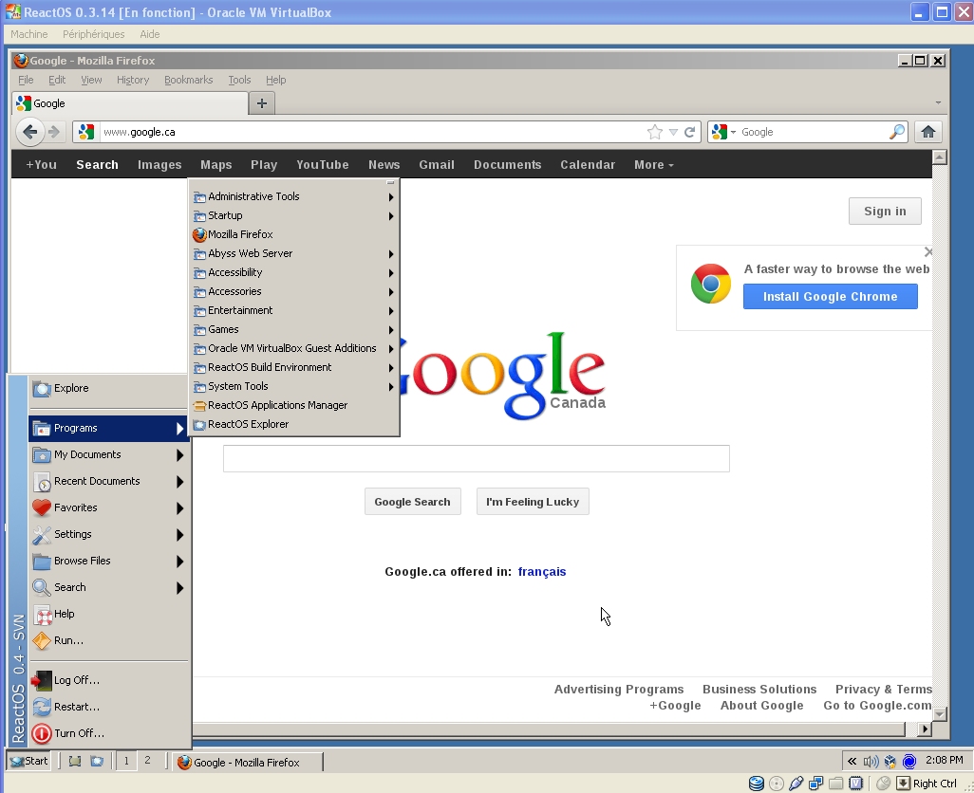Expand ReactOS Build Environment submenu
This screenshot has width=974, height=793.
click(x=294, y=367)
